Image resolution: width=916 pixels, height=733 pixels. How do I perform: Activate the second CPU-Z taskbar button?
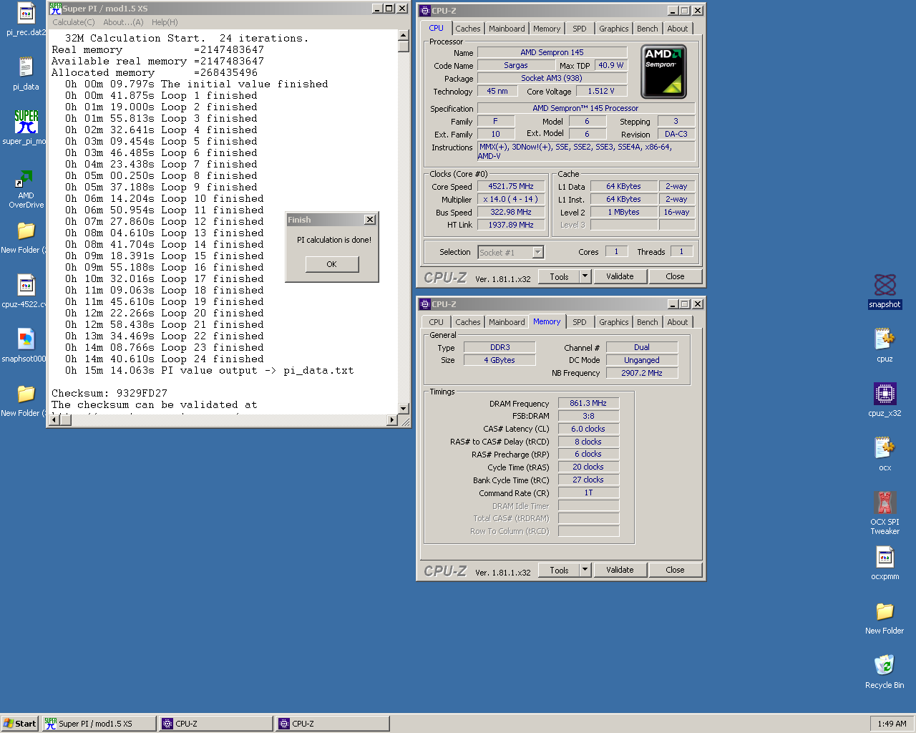point(332,724)
